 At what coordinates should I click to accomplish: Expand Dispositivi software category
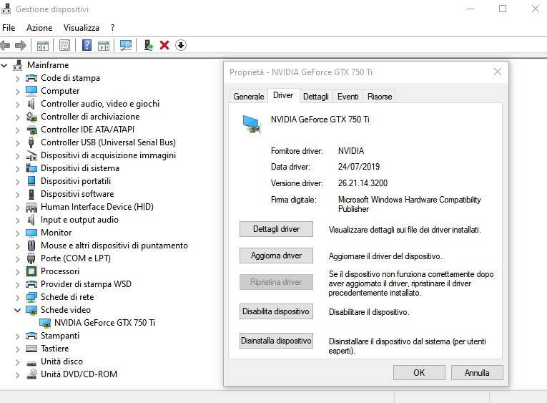(x=17, y=195)
